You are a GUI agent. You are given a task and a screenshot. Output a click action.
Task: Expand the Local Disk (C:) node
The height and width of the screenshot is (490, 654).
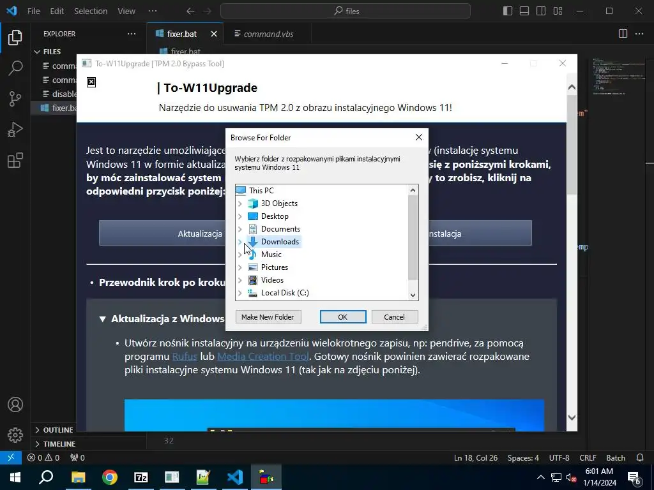[x=240, y=293]
